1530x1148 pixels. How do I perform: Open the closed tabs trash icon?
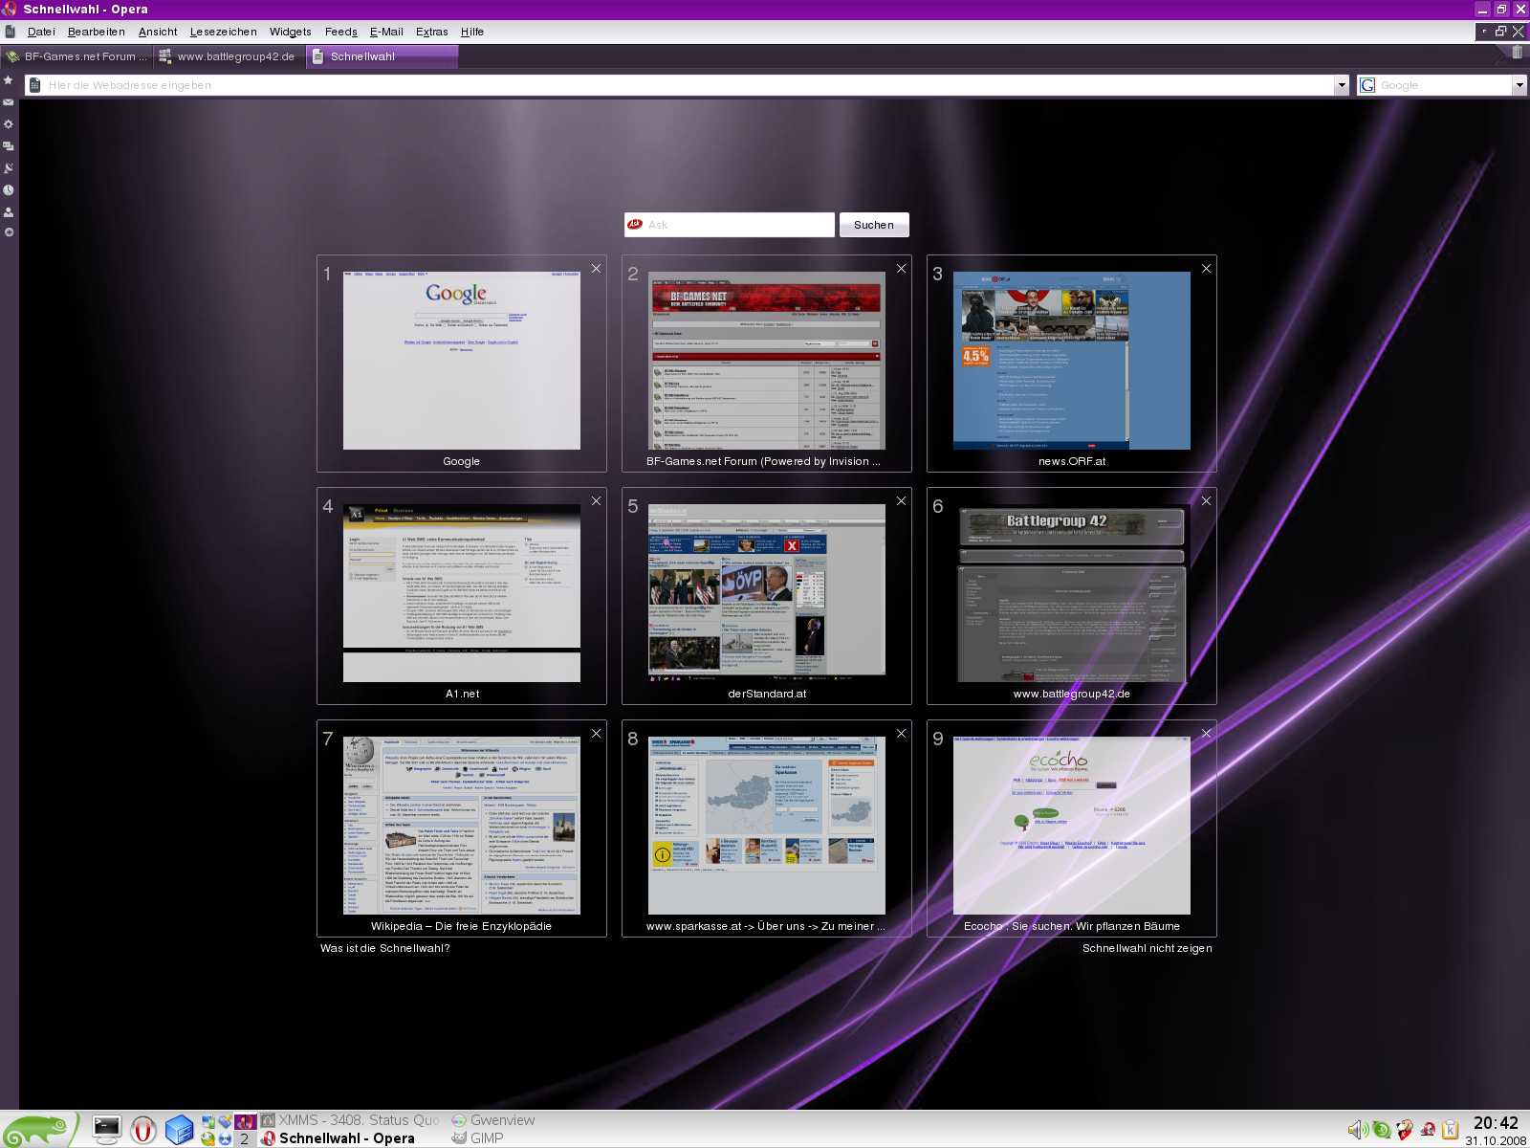point(1518,53)
